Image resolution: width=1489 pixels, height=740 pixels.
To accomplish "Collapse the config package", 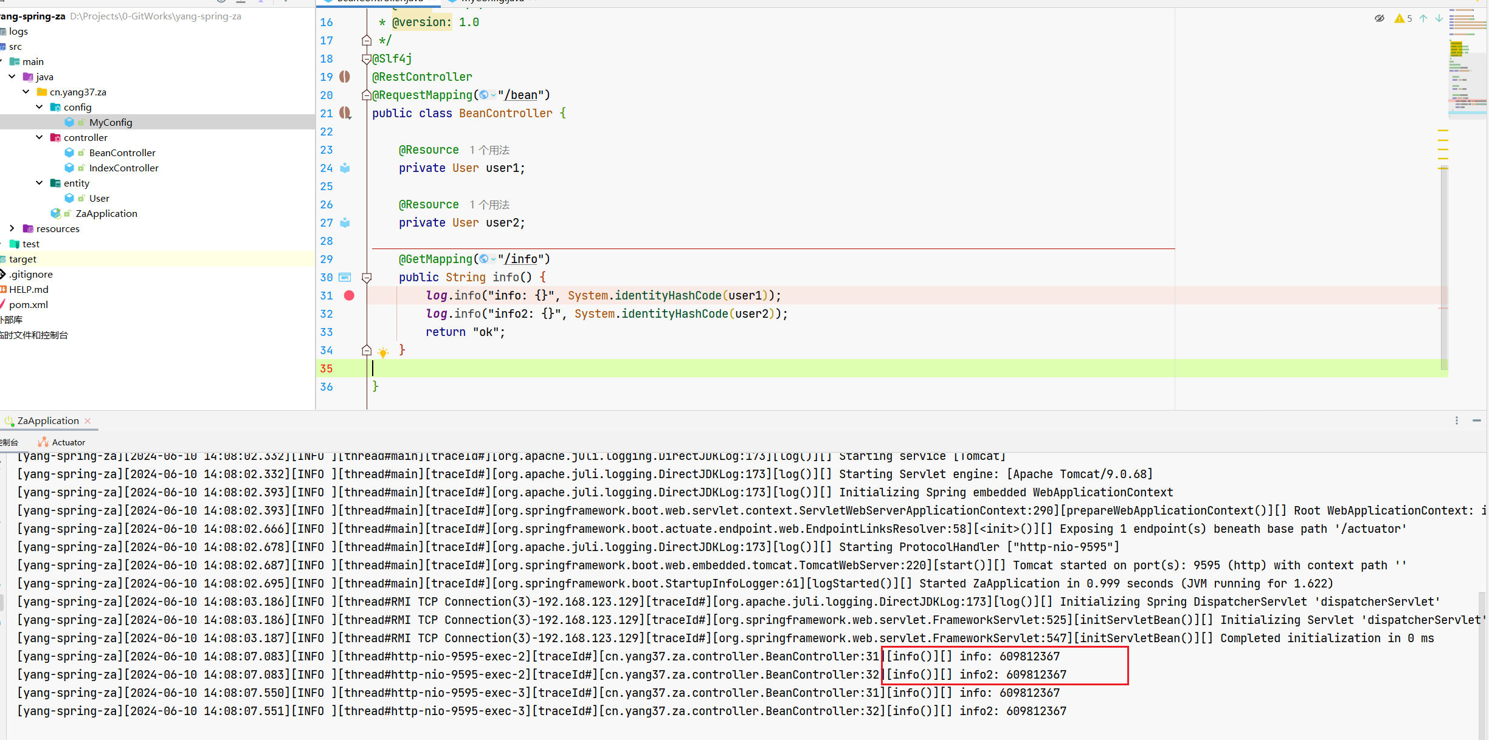I will [x=40, y=107].
